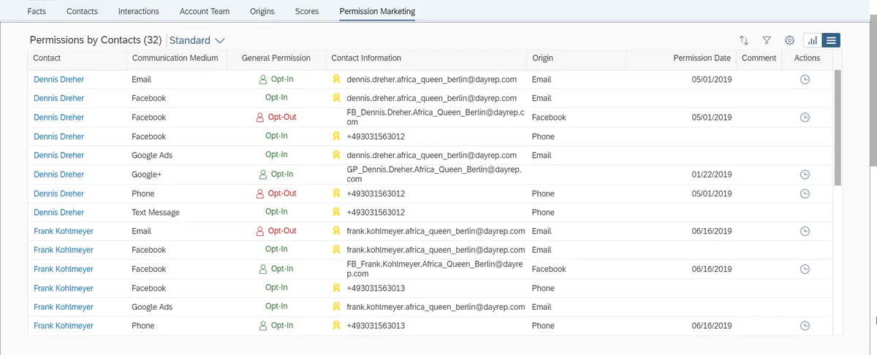Open first Dennis Dreher contact link
Viewport: 877px width, 355px height.
point(58,80)
